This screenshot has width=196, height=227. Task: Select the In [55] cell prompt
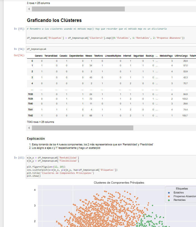[x=19, y=29]
